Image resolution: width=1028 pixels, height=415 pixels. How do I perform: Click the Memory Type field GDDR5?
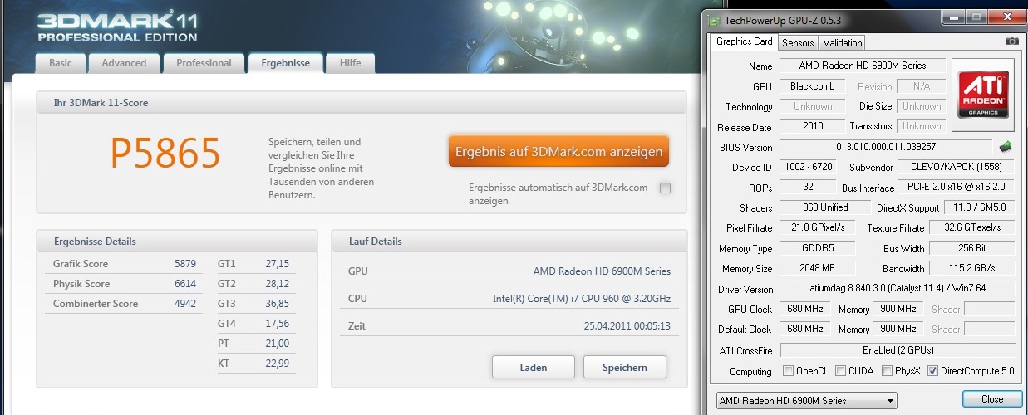[x=817, y=248]
